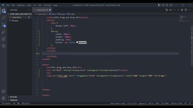Expand the OUTLINE section
This screenshot has height=108, width=193.
point(13,97)
